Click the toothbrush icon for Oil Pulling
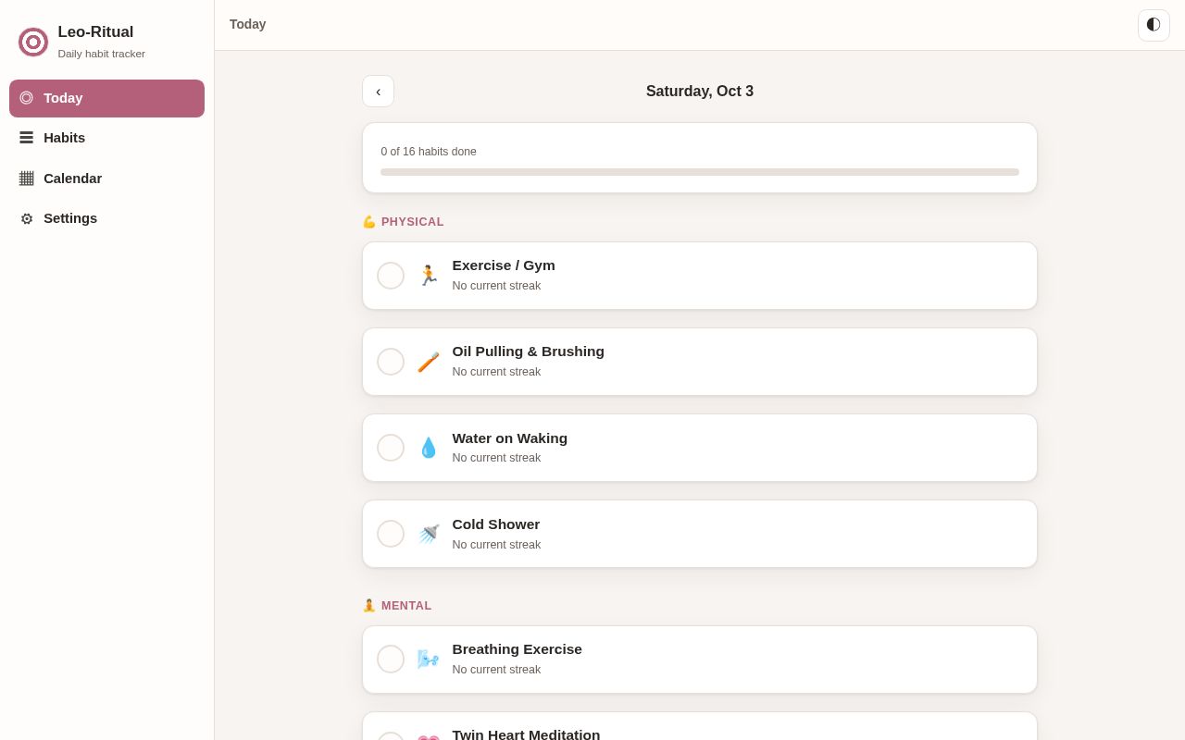 (429, 362)
